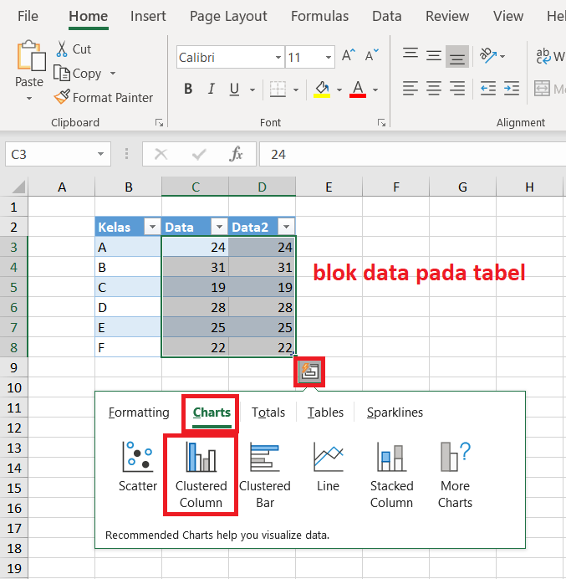Image resolution: width=566 pixels, height=579 pixels.
Task: Open the Name Box dropdown arrow
Action: point(101,154)
